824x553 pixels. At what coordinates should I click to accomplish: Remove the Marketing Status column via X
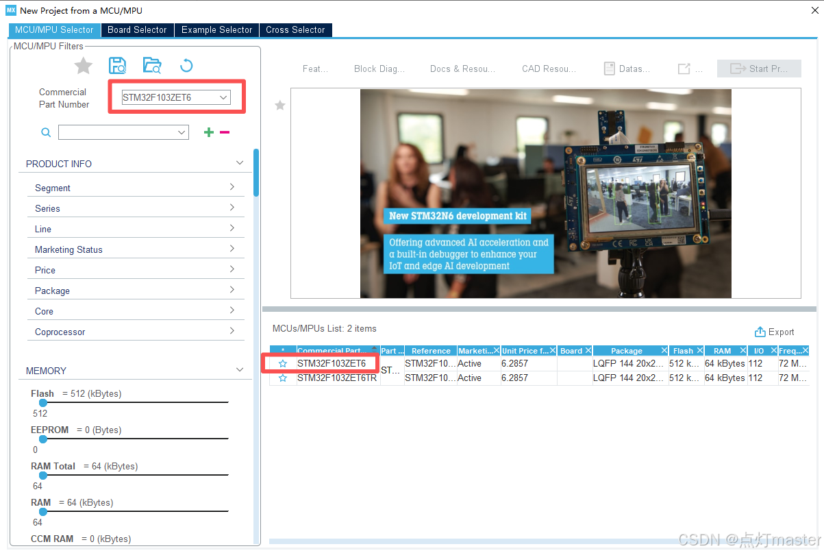(x=497, y=351)
